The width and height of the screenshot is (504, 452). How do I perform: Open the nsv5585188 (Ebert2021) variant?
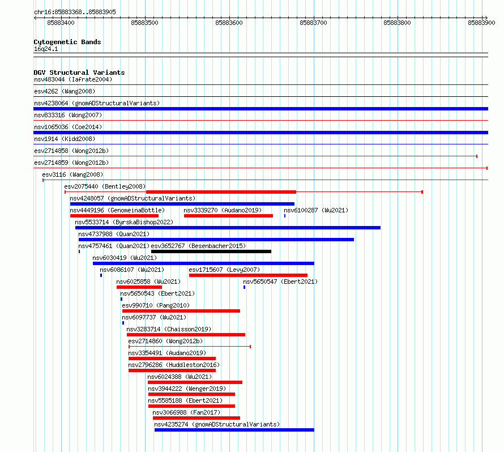(186, 400)
